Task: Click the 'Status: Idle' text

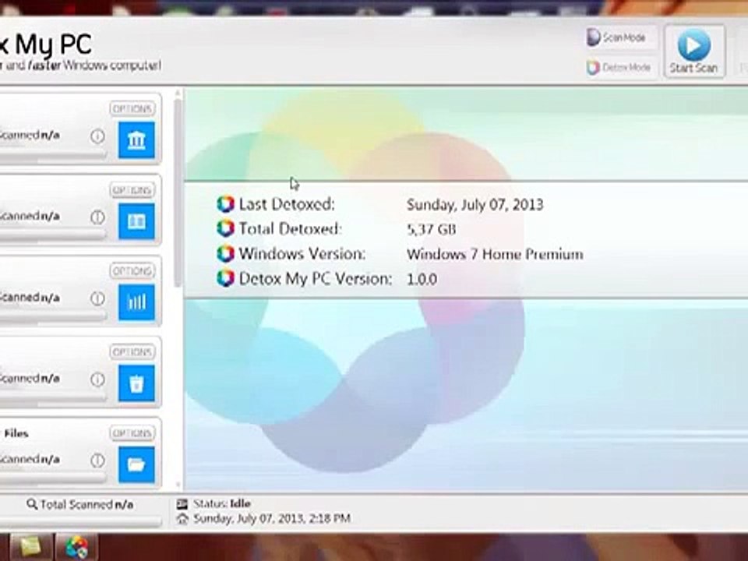Action: click(222, 504)
